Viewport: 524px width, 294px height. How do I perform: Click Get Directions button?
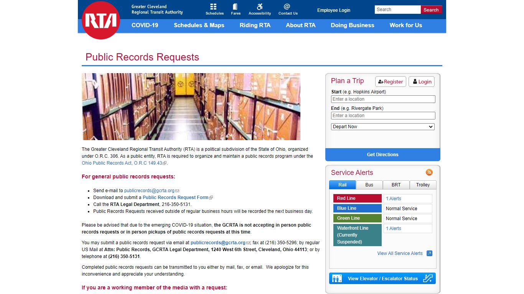383,155
